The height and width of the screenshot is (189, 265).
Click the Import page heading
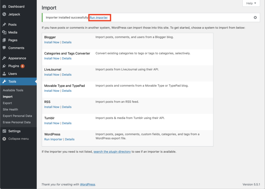(49, 8)
